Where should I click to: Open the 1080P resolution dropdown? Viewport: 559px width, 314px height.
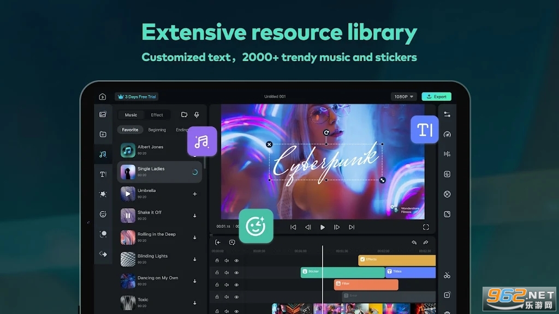pos(403,96)
